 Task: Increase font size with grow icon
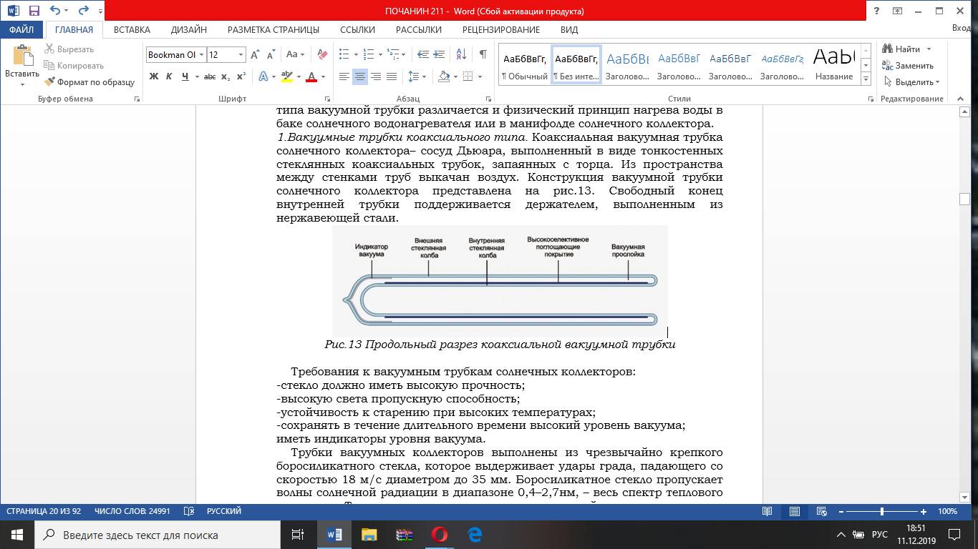pyautogui.click(x=256, y=54)
